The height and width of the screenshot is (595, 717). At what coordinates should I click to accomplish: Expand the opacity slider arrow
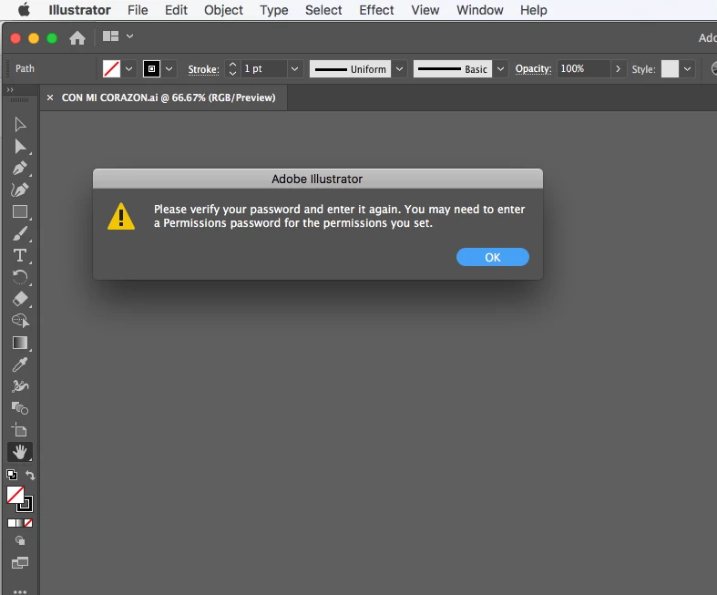point(618,69)
